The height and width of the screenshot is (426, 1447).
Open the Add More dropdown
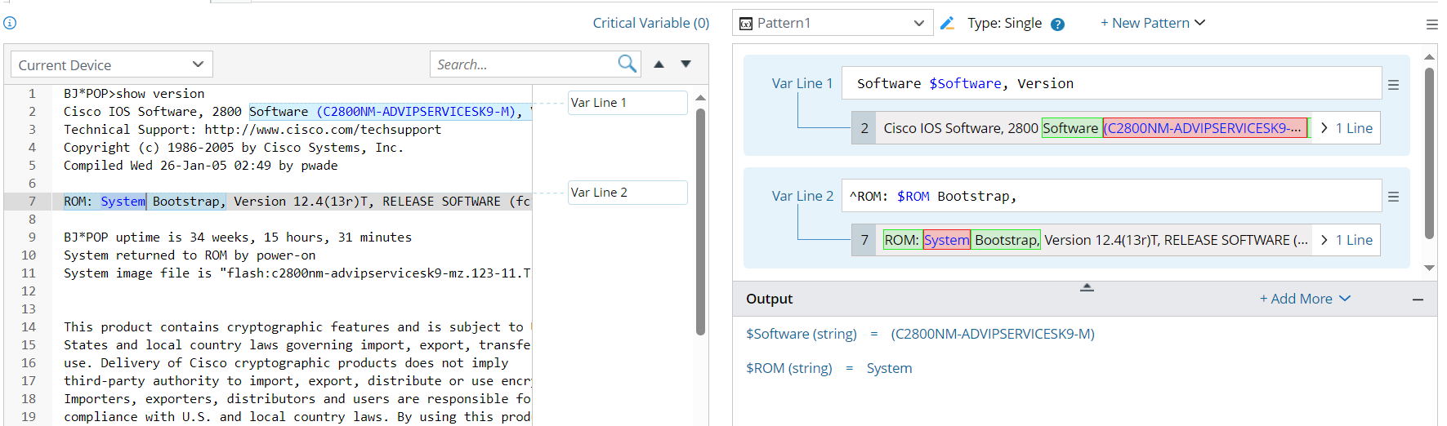(x=1305, y=299)
